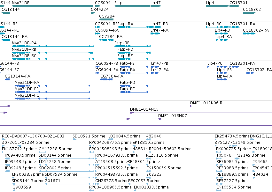Select the CG18301 gene feature
This screenshot has width=272, height=192.
click(x=235, y=6)
